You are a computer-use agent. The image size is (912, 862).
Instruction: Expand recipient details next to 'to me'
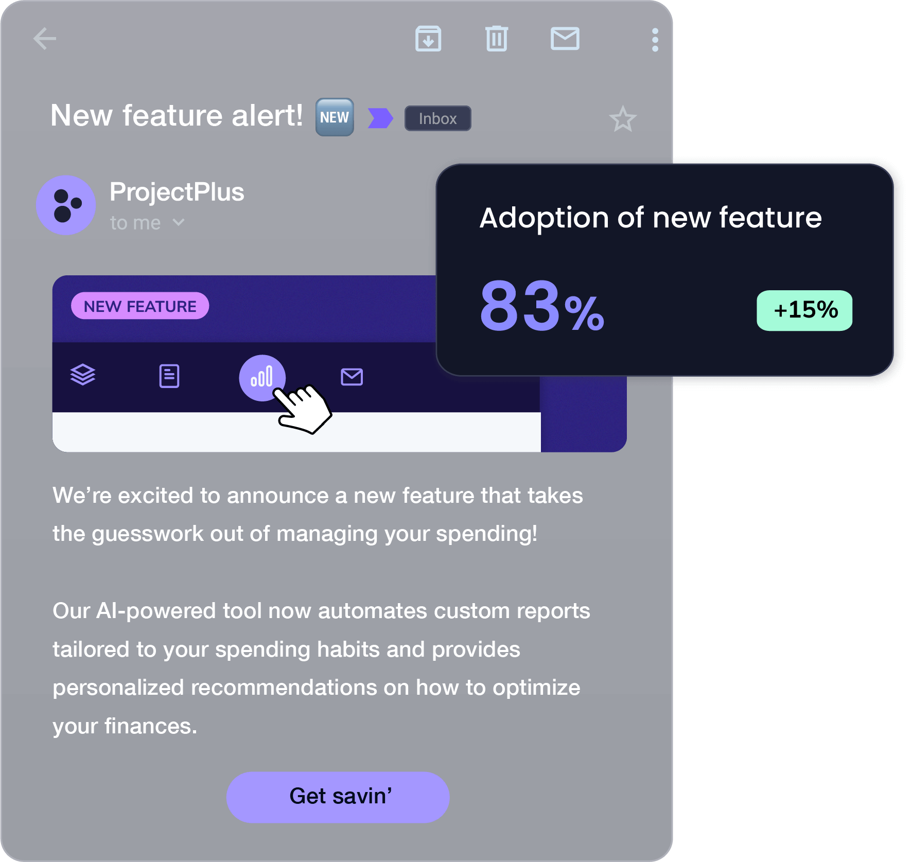[179, 222]
